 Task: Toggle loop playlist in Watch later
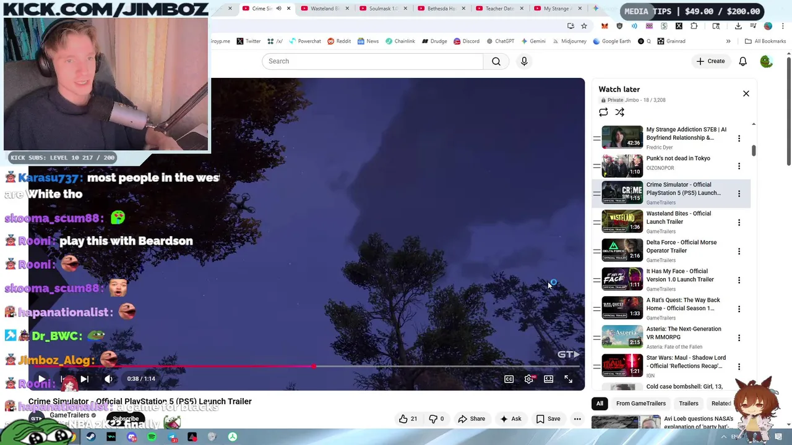(603, 112)
